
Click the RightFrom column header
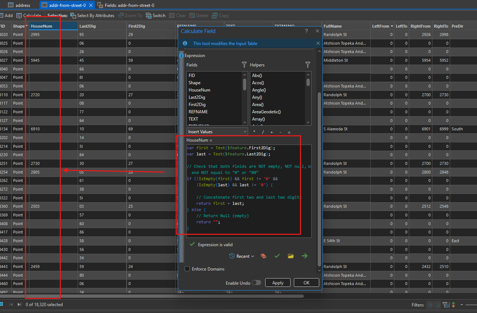click(421, 26)
